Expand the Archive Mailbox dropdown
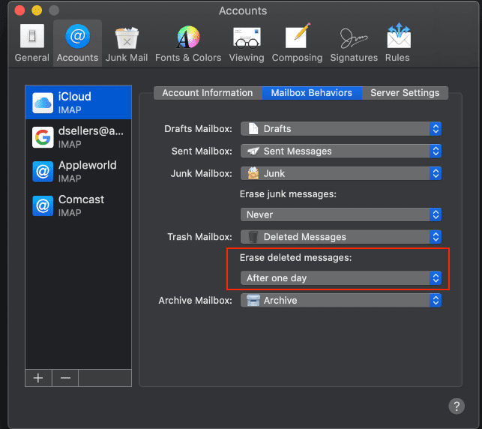The width and height of the screenshot is (482, 429). tap(341, 301)
